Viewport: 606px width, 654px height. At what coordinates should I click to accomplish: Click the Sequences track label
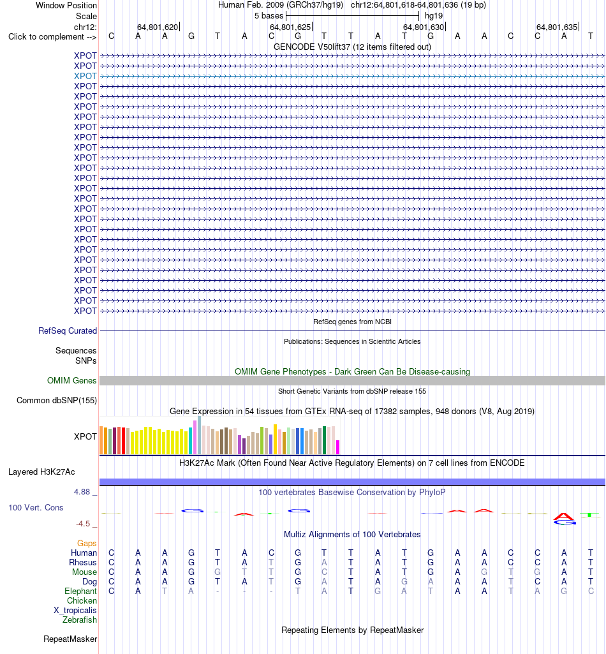click(x=76, y=351)
